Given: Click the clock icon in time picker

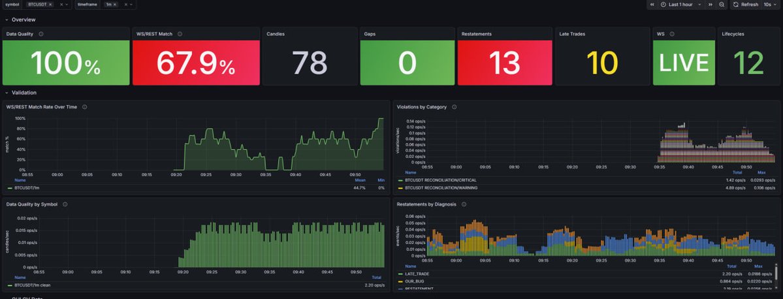Looking at the screenshot, I should coord(663,5).
